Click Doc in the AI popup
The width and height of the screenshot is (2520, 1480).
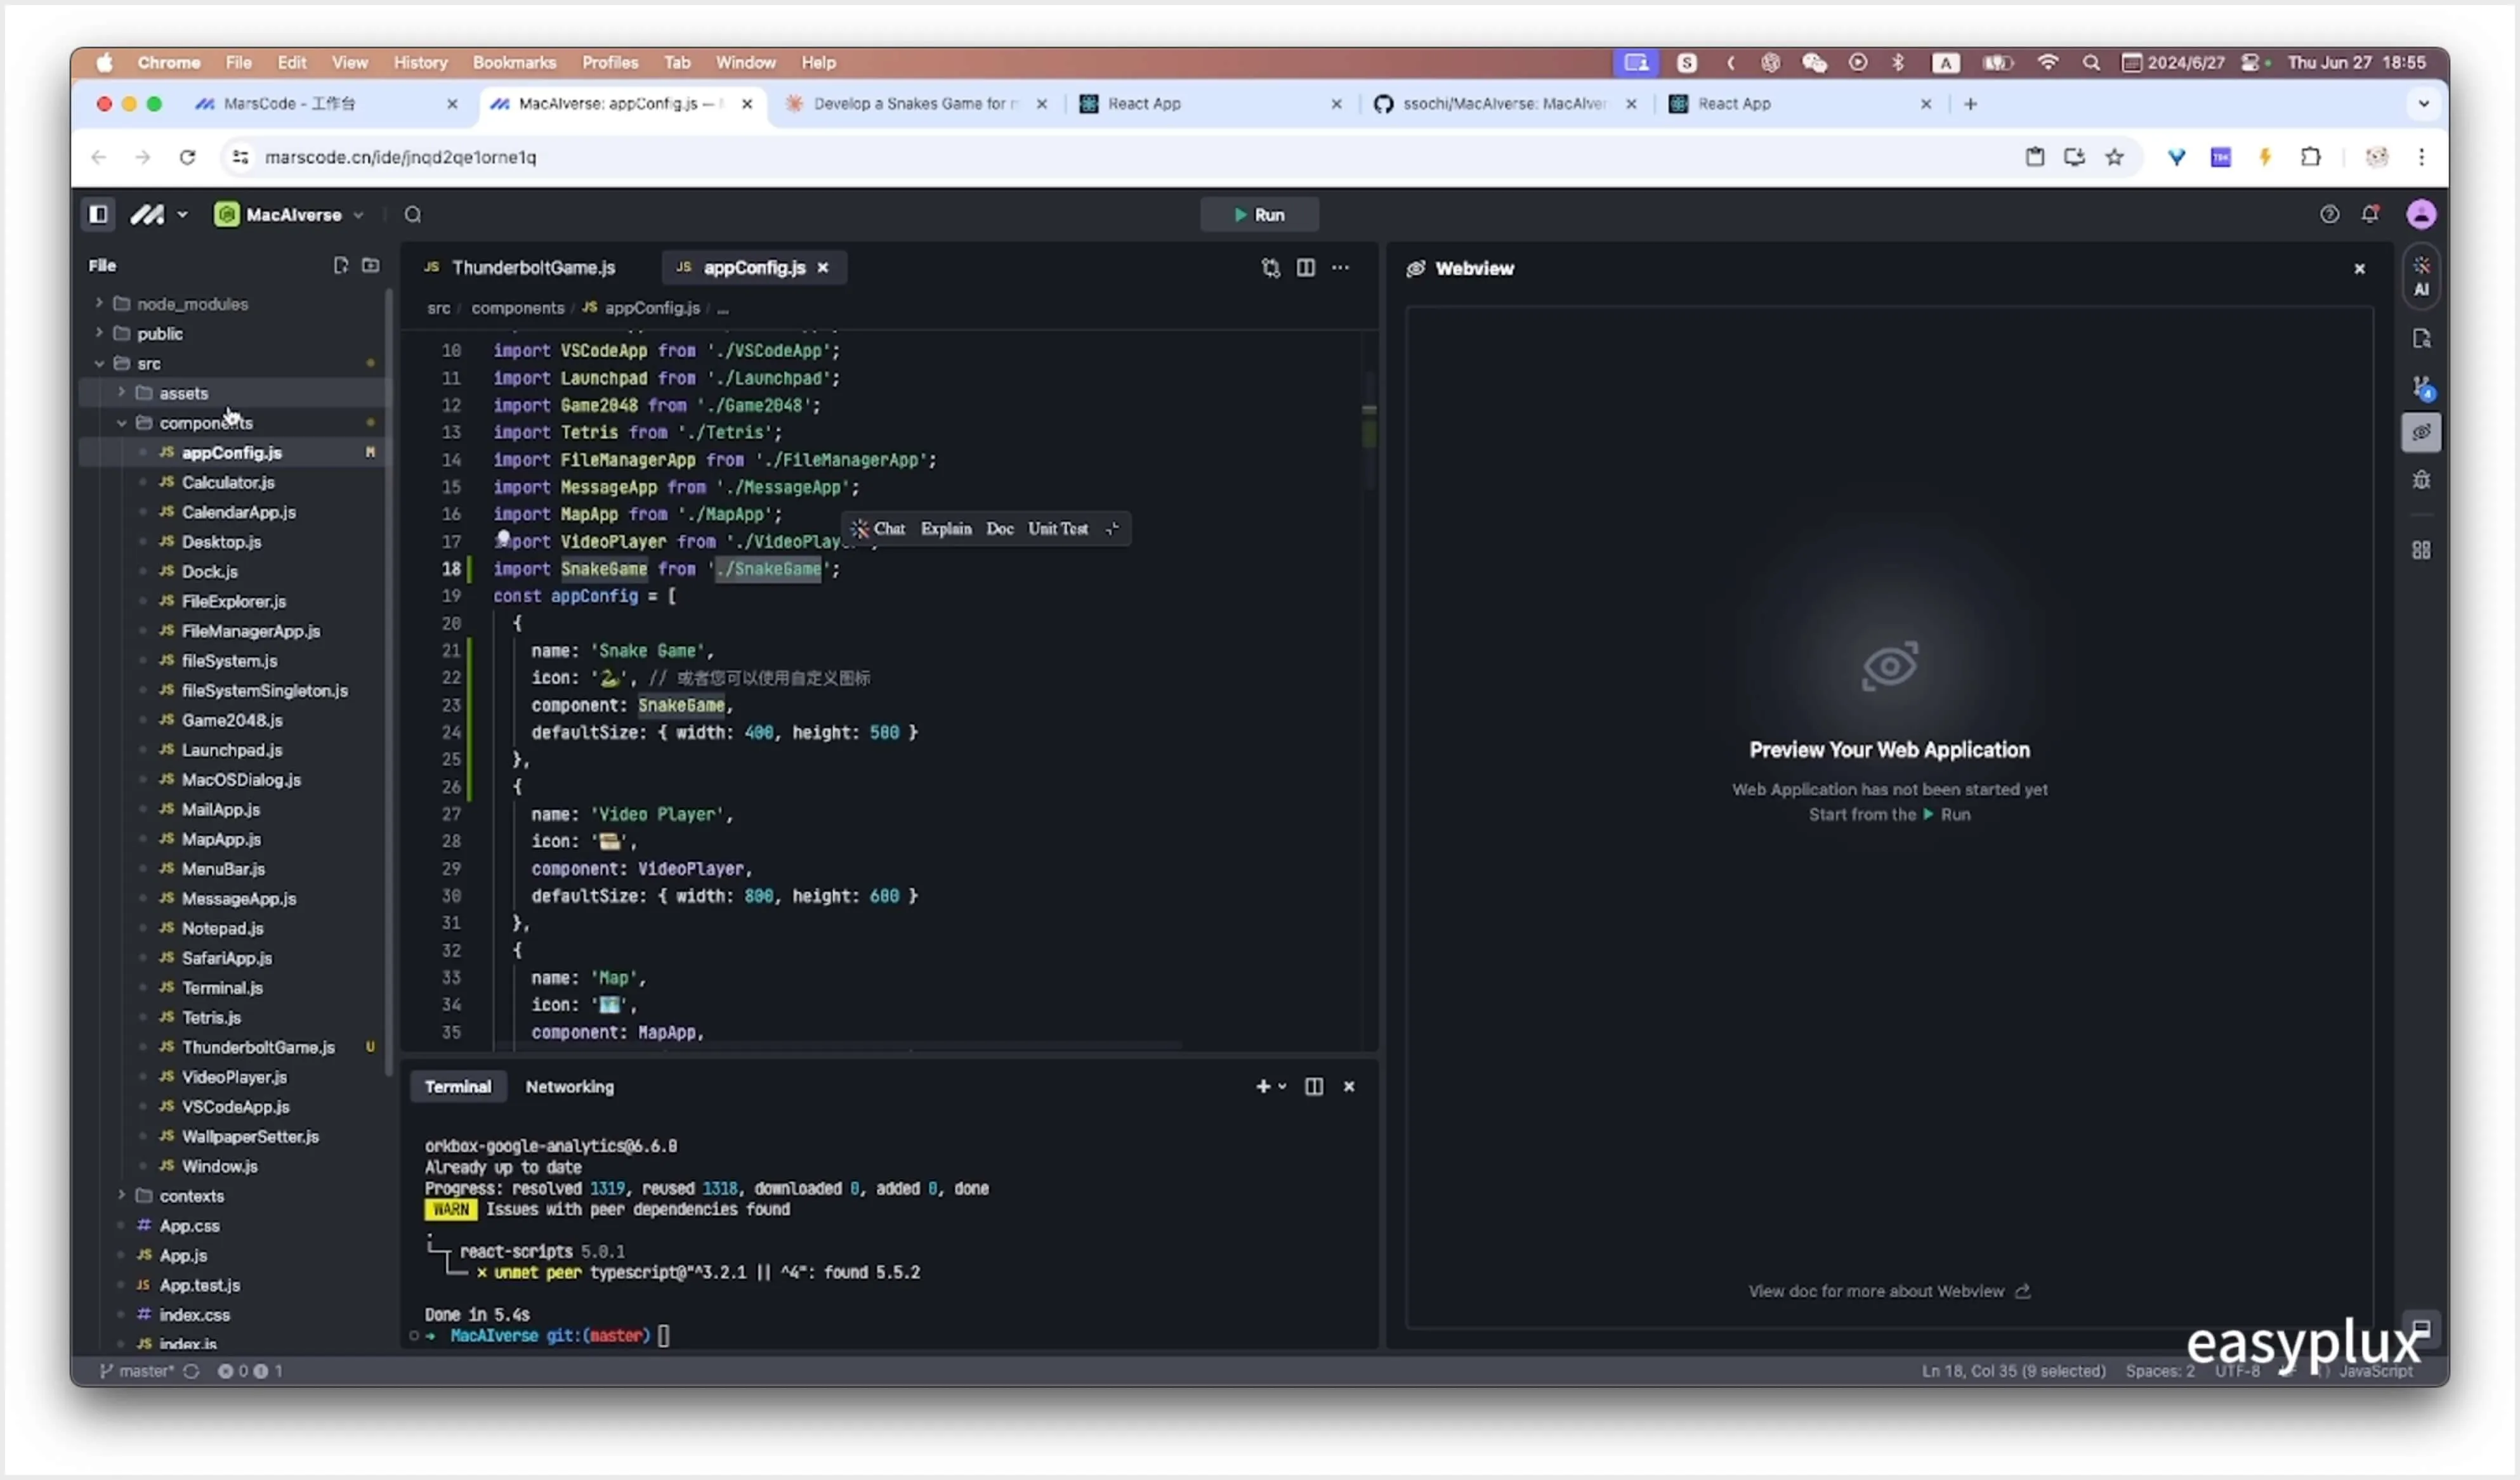coord(1000,529)
